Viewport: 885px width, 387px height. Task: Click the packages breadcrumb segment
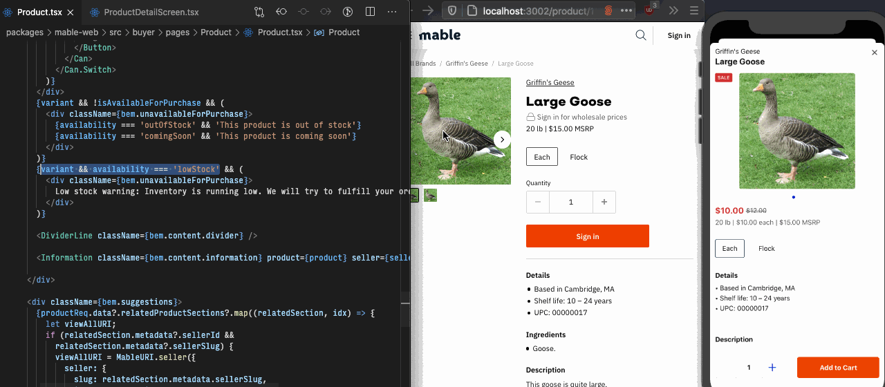[x=25, y=32]
